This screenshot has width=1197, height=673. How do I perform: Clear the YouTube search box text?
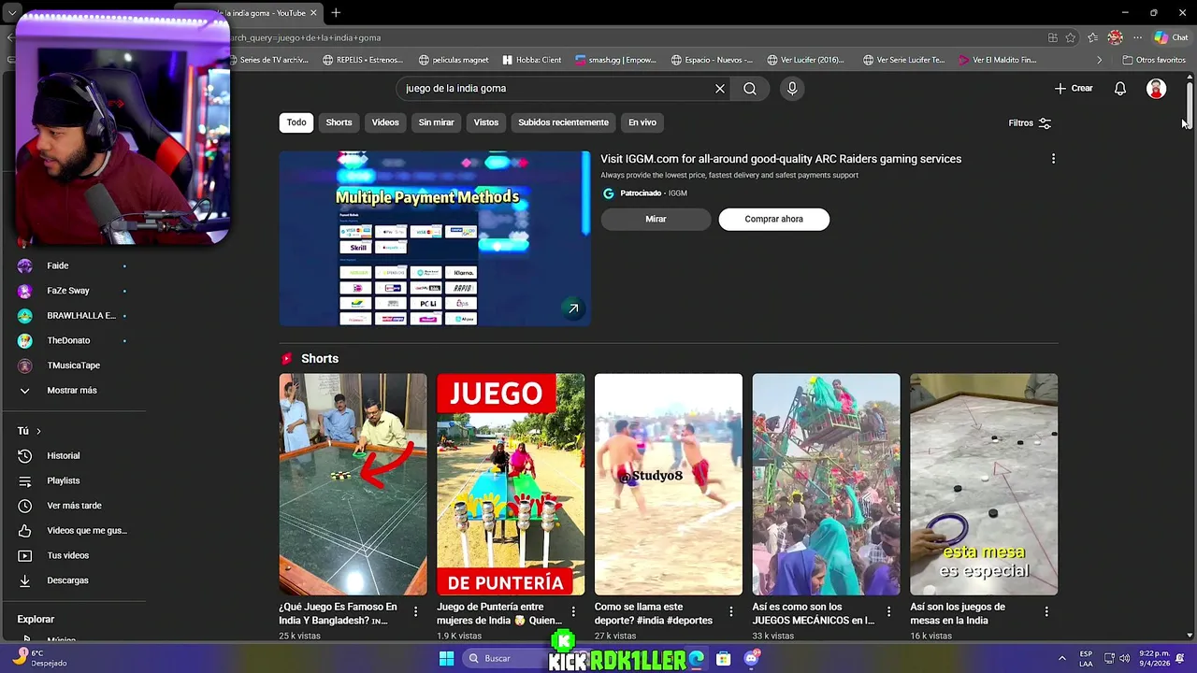pyautogui.click(x=720, y=89)
